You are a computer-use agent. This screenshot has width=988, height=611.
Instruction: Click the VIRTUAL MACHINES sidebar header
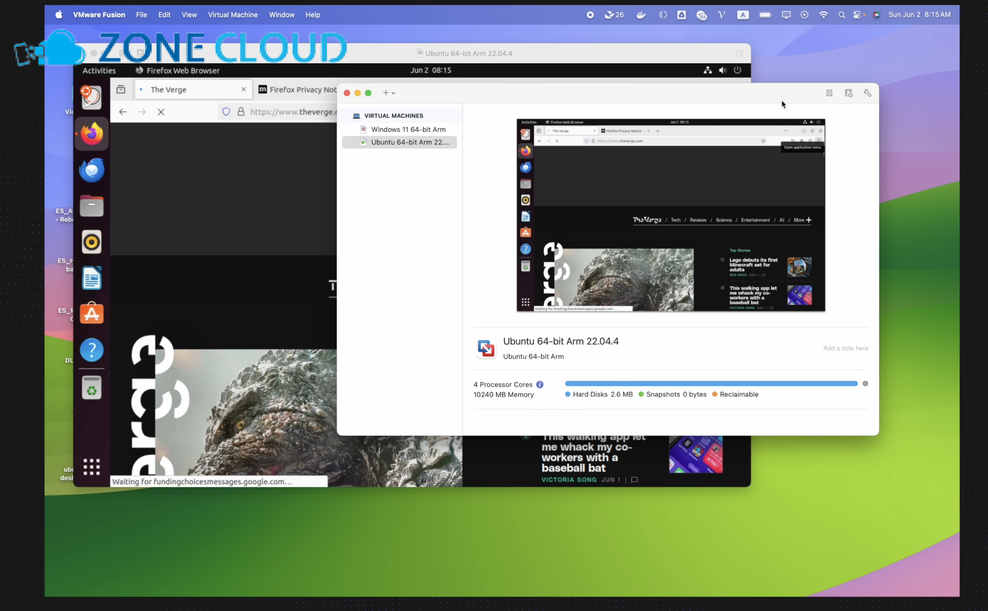[394, 115]
